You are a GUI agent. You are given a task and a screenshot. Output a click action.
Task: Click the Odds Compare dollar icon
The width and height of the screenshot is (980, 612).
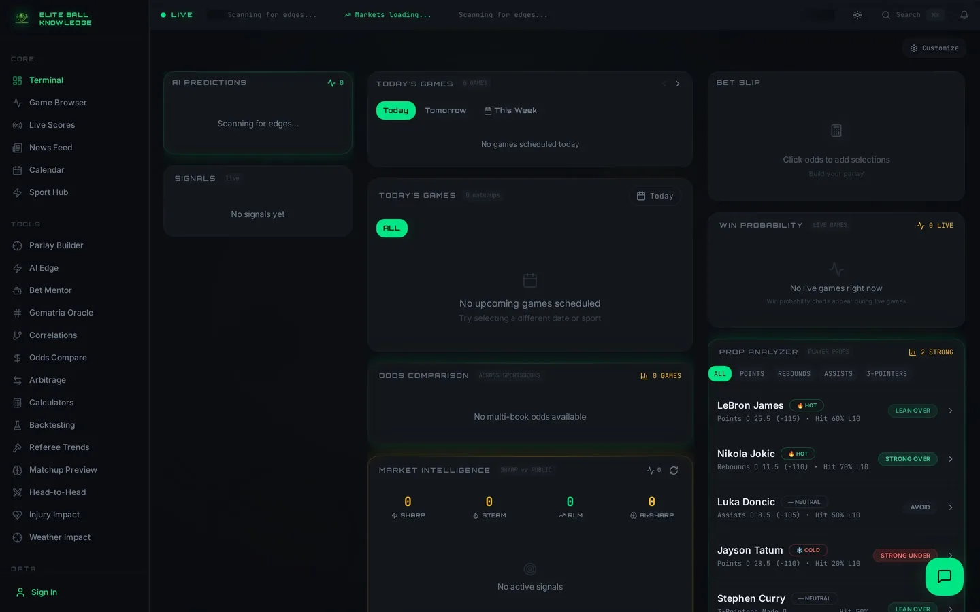click(x=17, y=358)
